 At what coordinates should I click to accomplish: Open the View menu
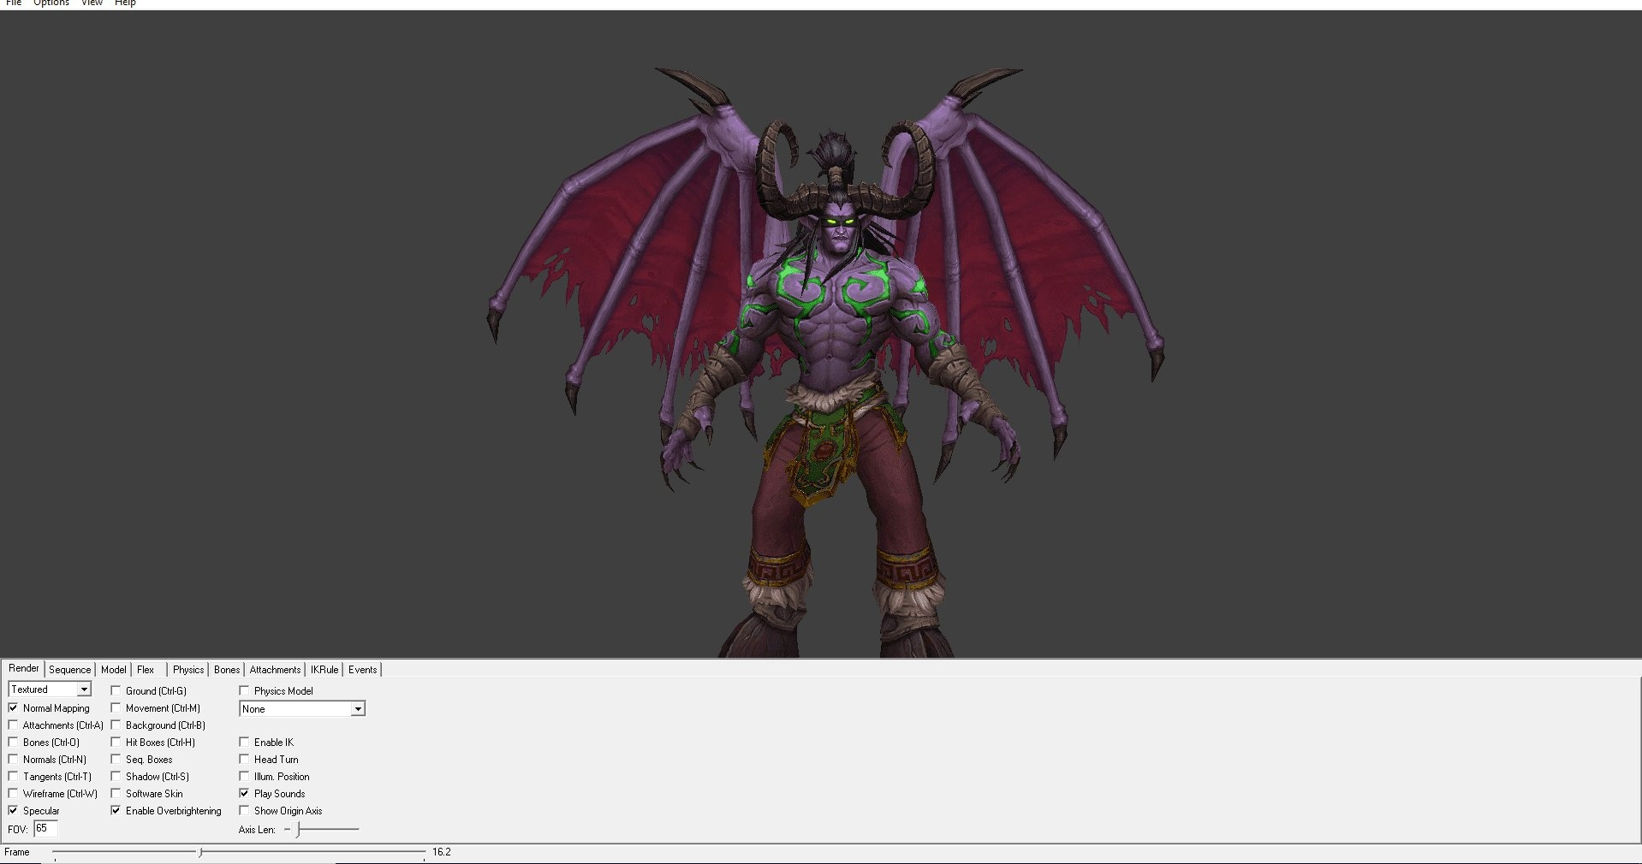[x=92, y=3]
